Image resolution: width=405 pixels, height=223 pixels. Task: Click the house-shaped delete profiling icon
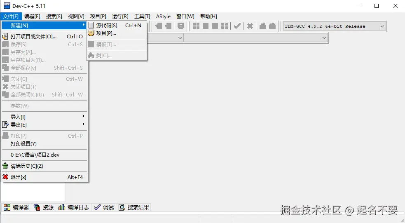coord(272,26)
